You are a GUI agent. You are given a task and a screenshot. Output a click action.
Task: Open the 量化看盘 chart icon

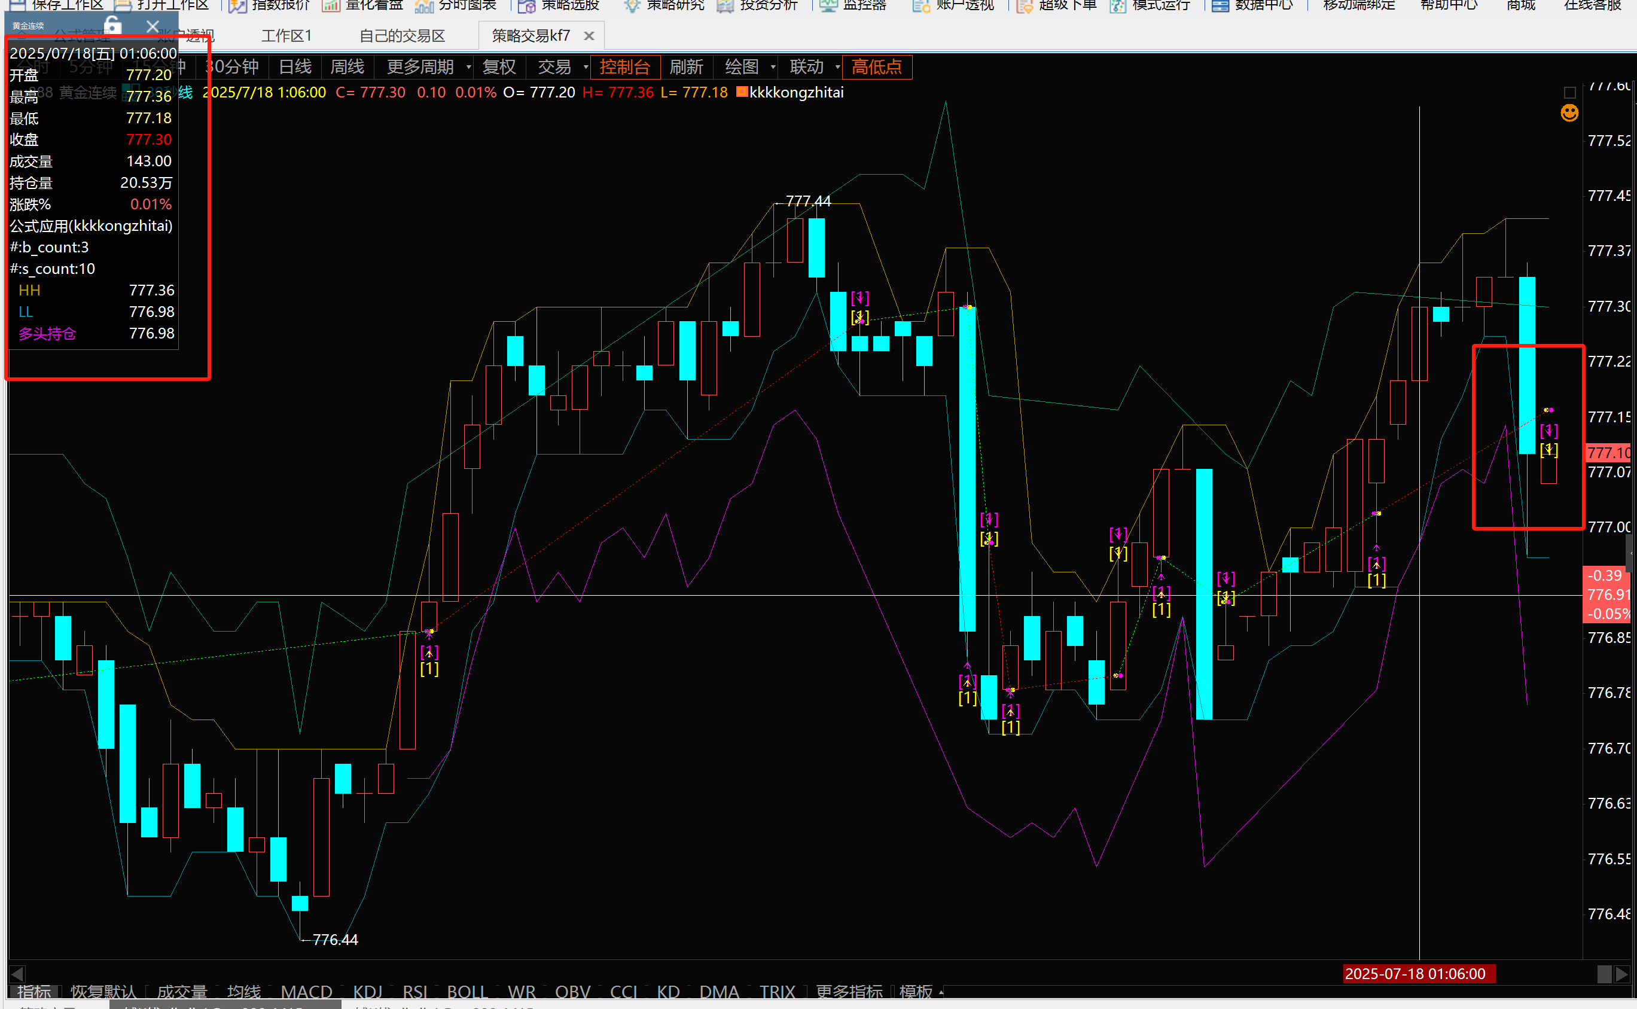coord(331,5)
